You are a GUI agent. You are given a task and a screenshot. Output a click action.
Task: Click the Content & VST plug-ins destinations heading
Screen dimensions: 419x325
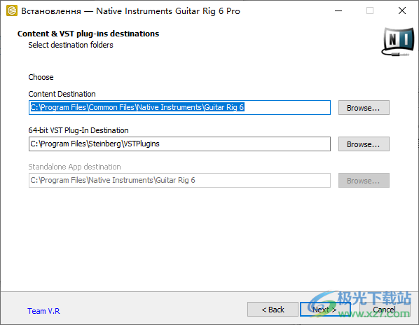(88, 34)
